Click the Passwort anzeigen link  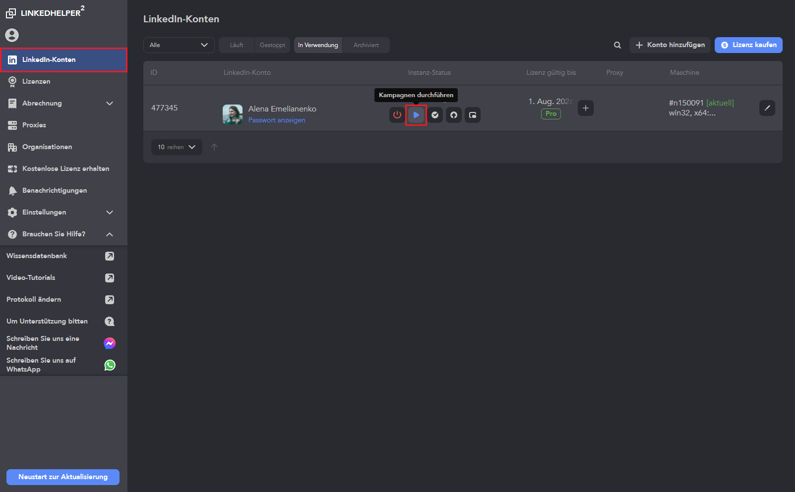click(277, 120)
